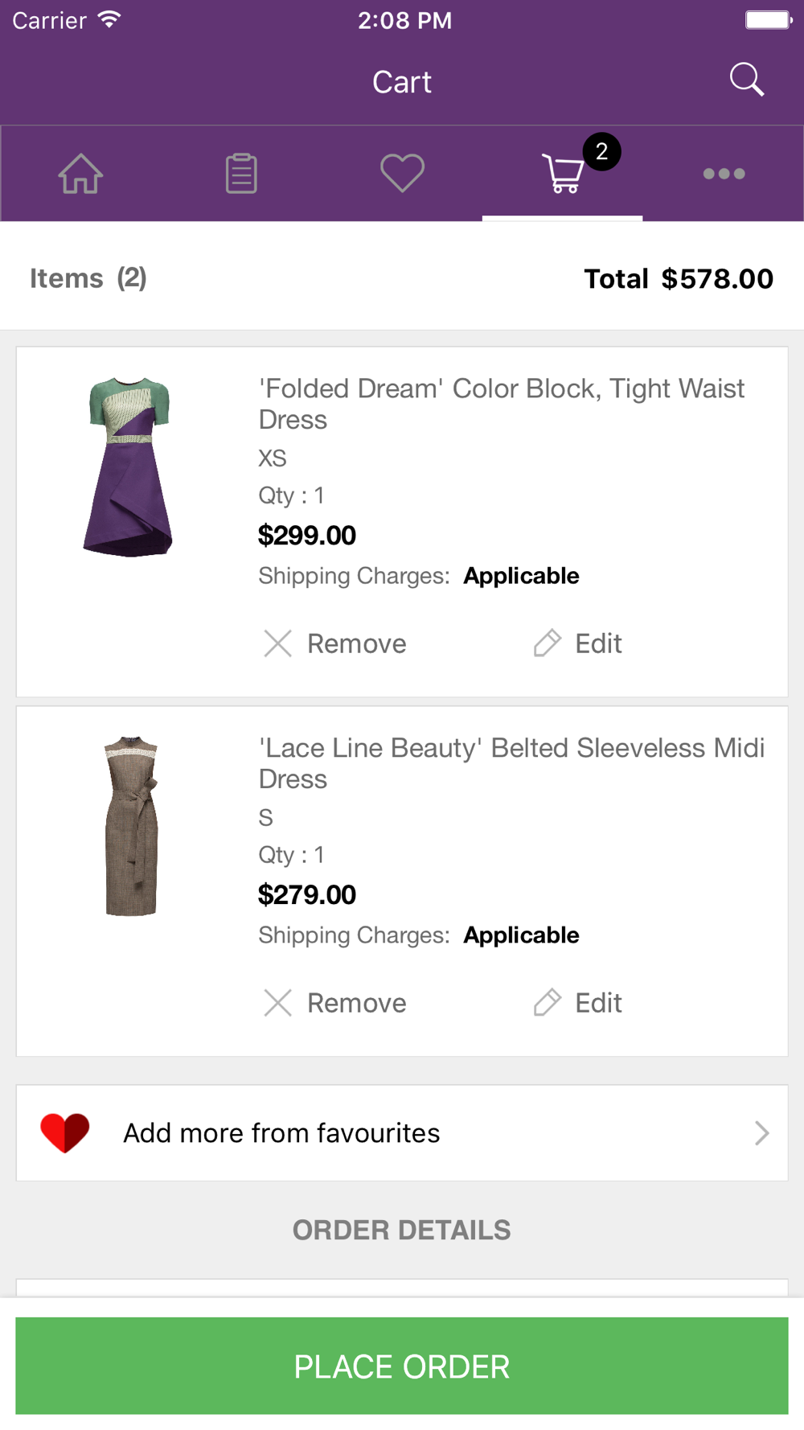
Task: Click pencil icon for Lace Line Beauty
Action: (x=547, y=1003)
